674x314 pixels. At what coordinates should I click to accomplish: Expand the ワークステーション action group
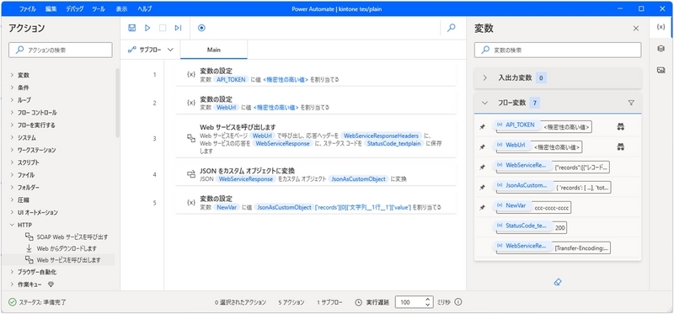point(12,150)
